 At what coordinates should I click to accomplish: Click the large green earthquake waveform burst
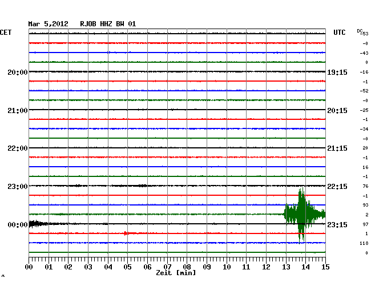tap(305, 215)
